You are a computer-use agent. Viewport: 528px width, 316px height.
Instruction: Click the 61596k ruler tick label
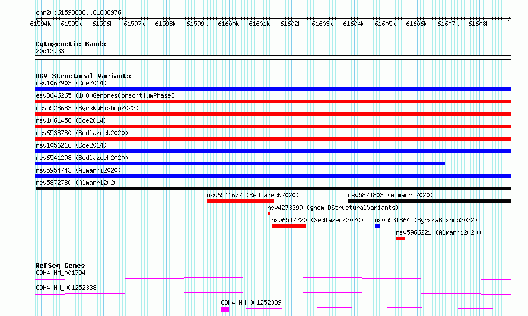tap(103, 24)
